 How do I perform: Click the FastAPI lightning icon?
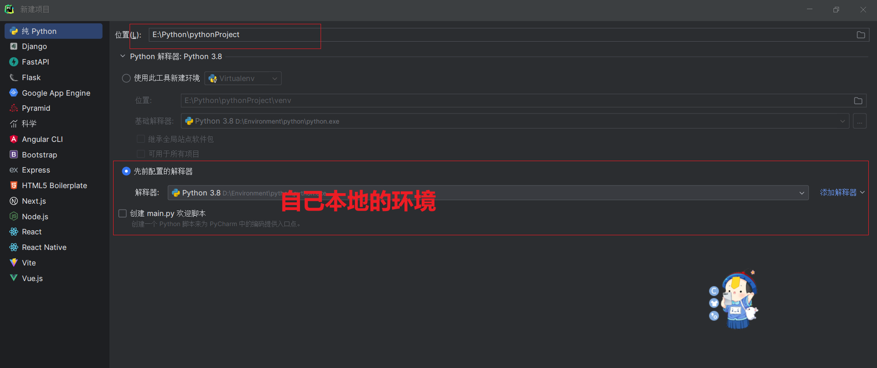(x=14, y=62)
